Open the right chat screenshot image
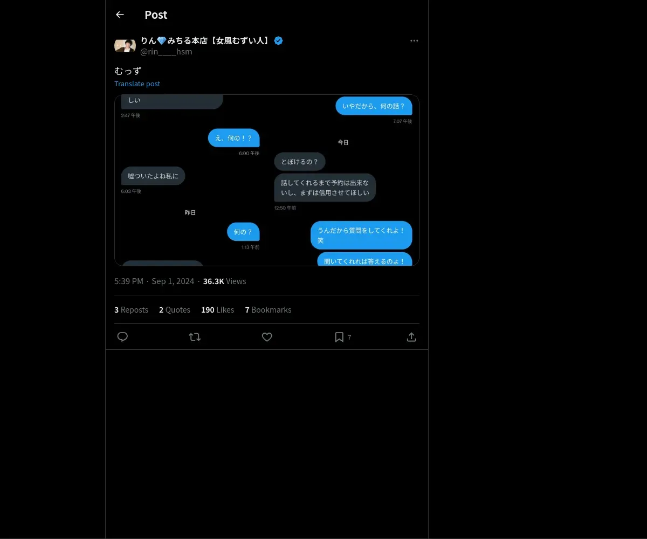Screen dimensions: 647x539 tap(343, 180)
